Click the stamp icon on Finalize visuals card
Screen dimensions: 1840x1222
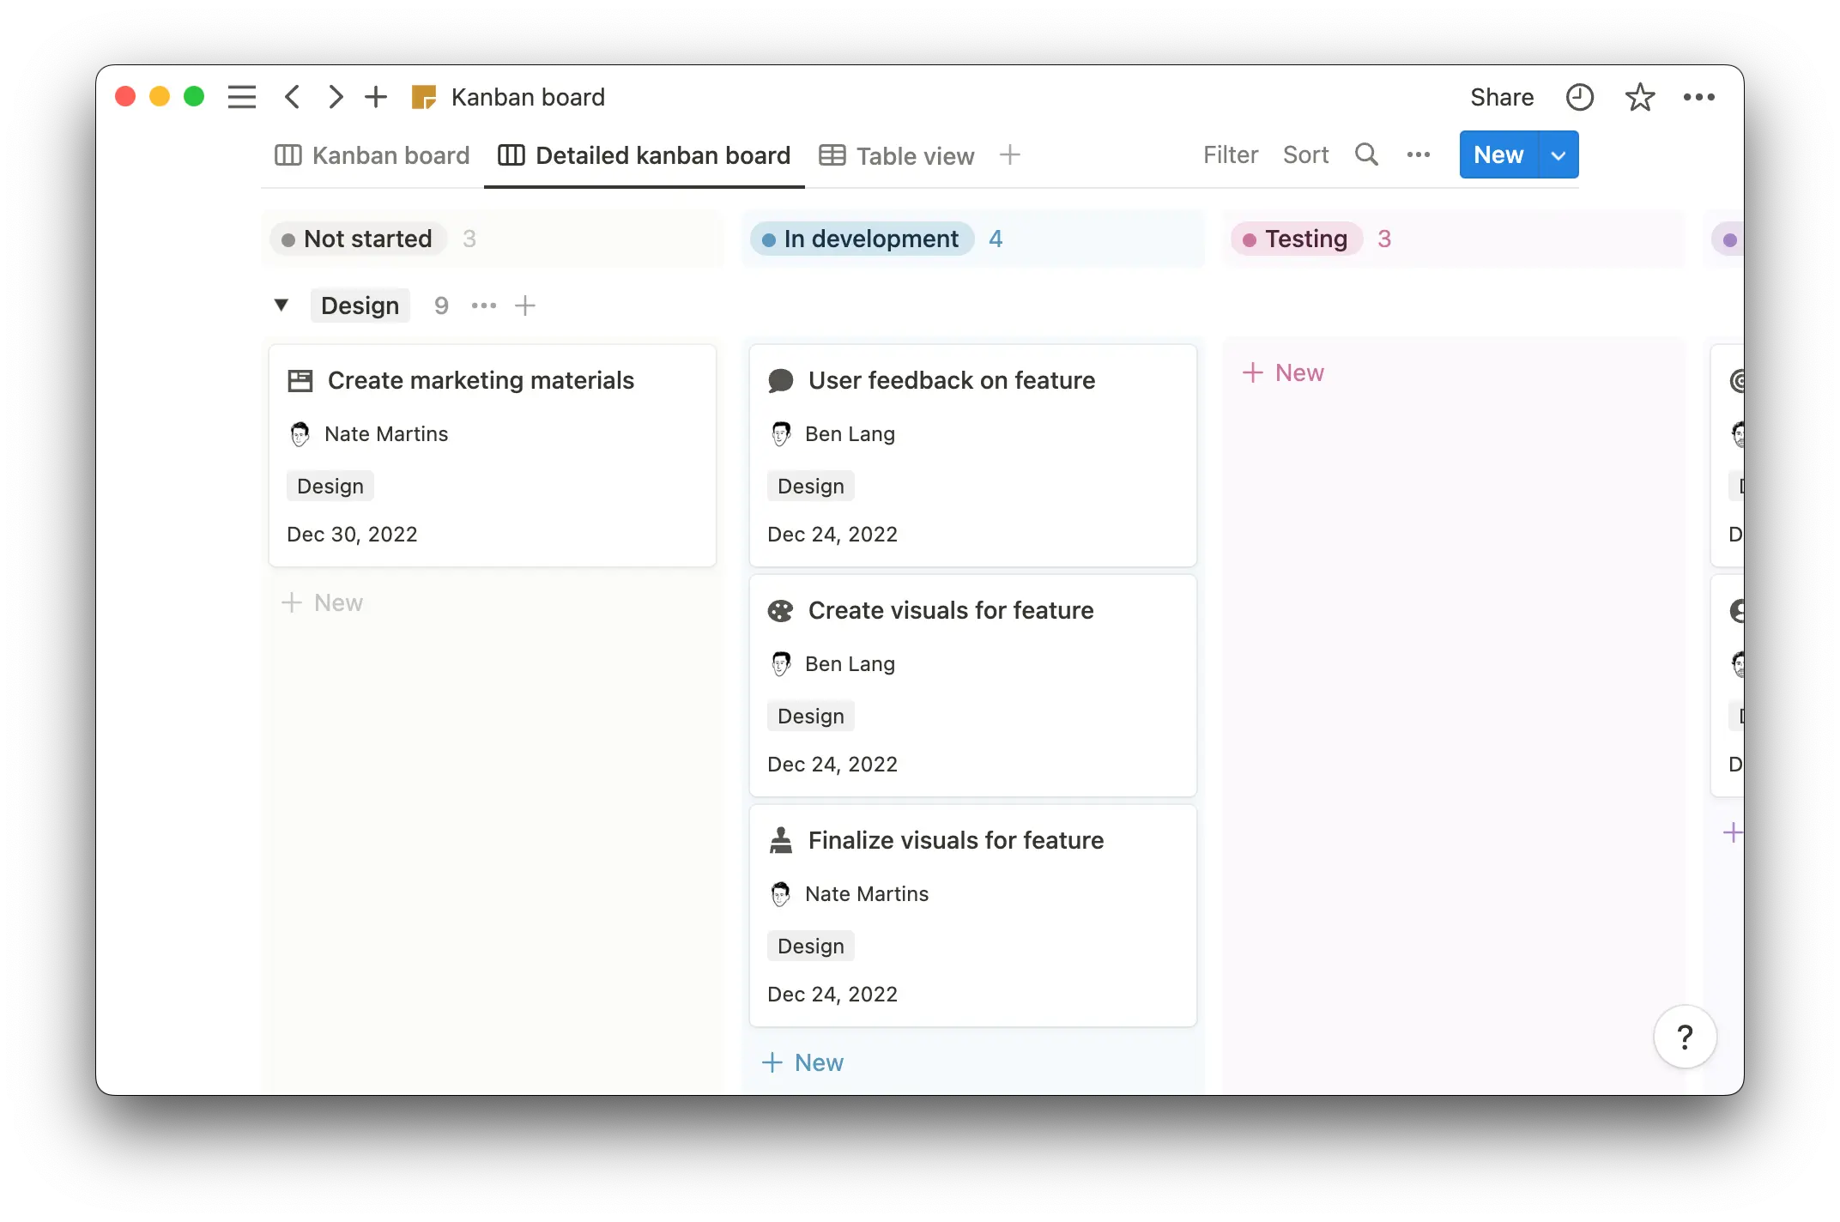coord(780,840)
